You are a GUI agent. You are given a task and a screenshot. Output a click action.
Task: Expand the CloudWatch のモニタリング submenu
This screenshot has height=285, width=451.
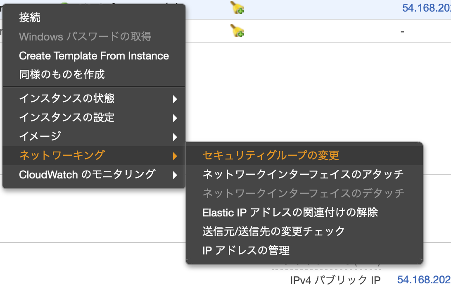82,175
